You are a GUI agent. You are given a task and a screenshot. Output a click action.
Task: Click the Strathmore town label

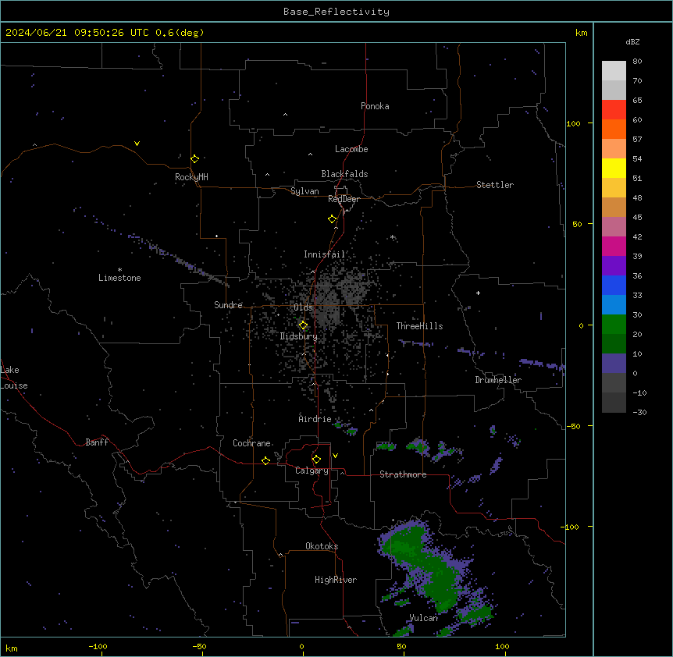pyautogui.click(x=403, y=474)
